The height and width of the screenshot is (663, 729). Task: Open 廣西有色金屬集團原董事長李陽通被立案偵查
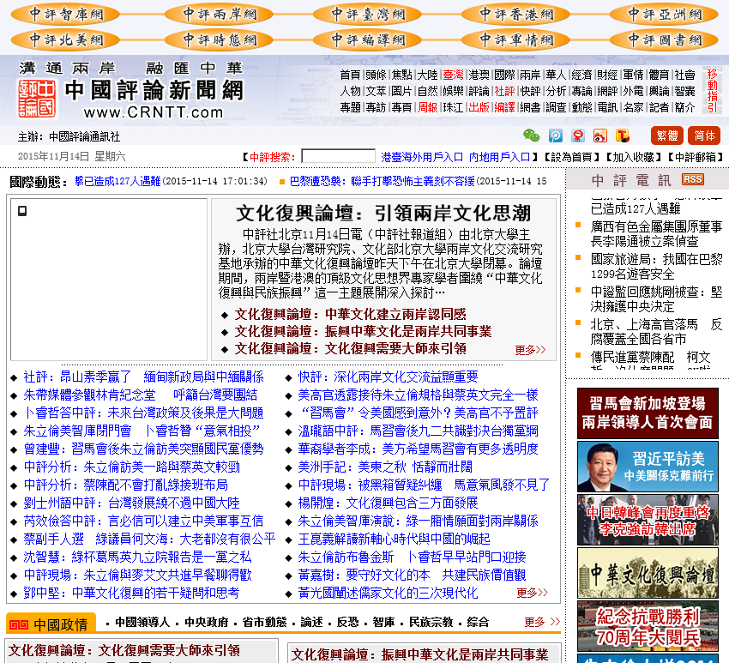(x=656, y=234)
